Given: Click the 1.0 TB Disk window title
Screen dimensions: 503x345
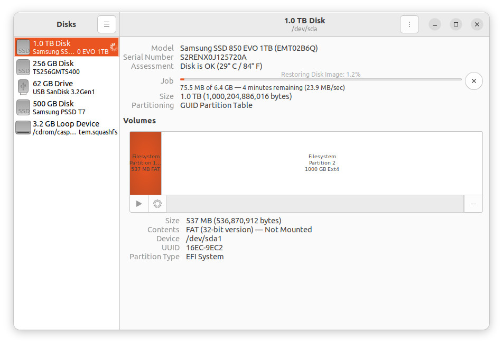Looking at the screenshot, I should [304, 21].
